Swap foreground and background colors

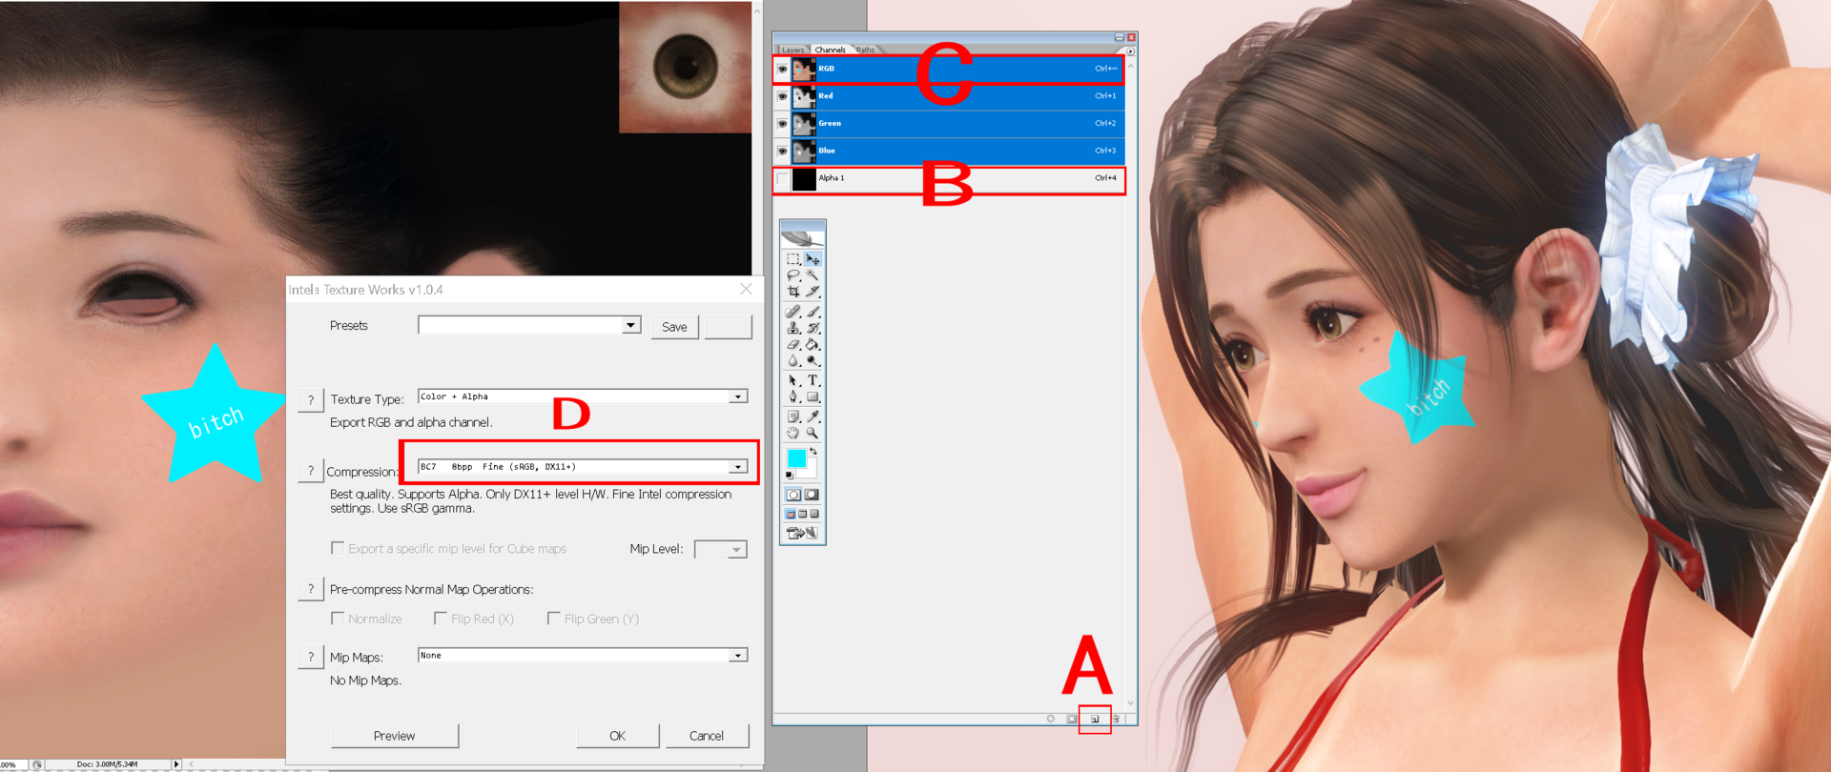click(813, 451)
